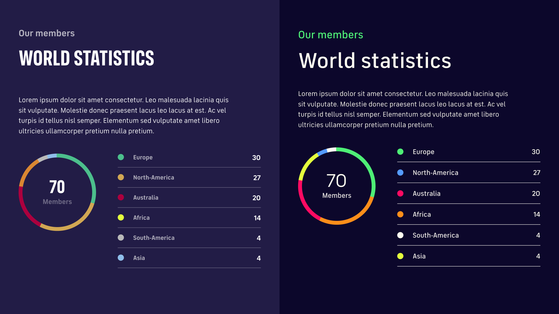Screen dimensions: 559x314
Task: Click the crimson Australia dot in left legend
Action: pyautogui.click(x=121, y=197)
